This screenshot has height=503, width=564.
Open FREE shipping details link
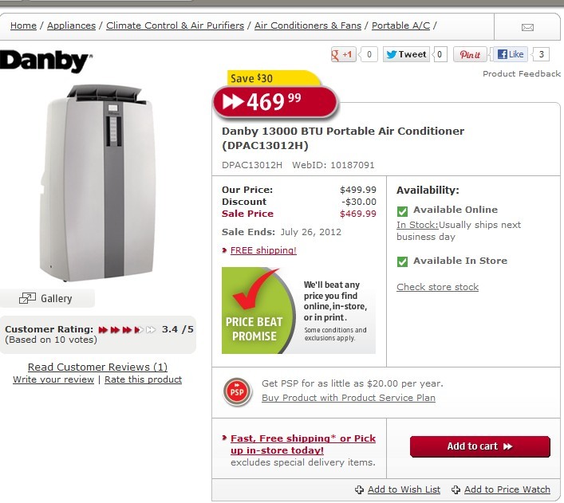263,250
